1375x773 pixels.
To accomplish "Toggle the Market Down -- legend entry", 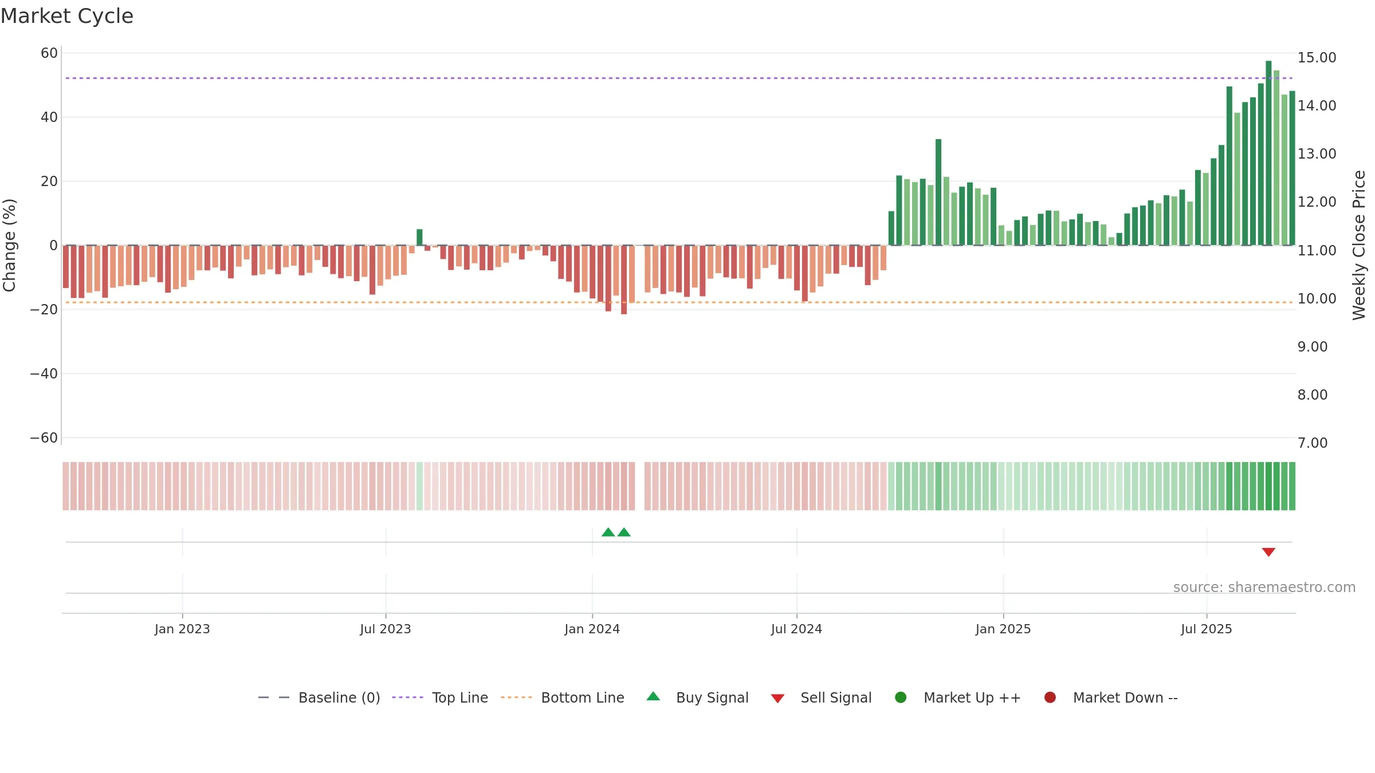I will click(x=1111, y=697).
